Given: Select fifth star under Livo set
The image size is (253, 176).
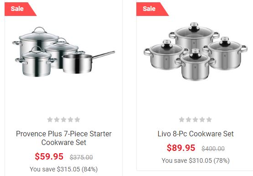Looking at the screenshot, I should tap(209, 119).
